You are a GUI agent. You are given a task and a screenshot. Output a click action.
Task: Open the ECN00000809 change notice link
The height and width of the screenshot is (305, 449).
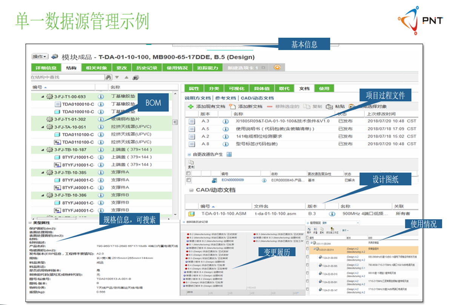[x=232, y=180]
